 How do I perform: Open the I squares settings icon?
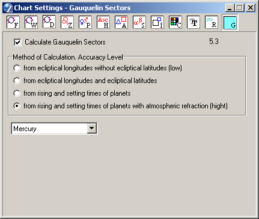click(x=157, y=22)
